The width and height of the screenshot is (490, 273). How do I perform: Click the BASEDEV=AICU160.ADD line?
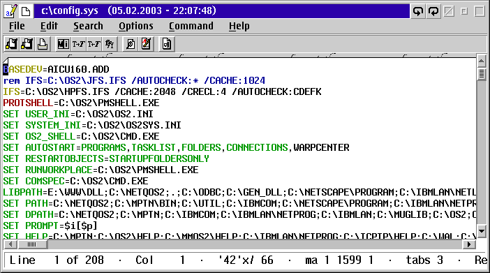(x=57, y=69)
